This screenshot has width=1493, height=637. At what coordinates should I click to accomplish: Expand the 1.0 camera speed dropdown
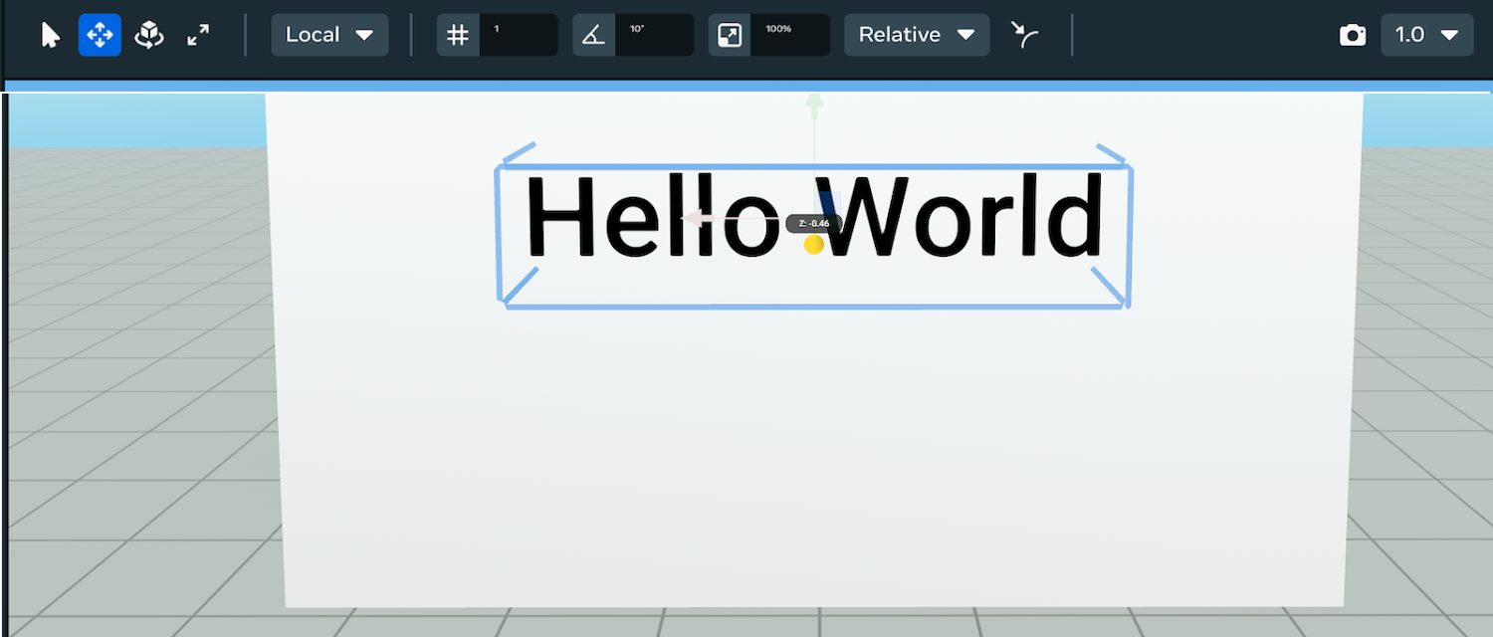click(1426, 35)
